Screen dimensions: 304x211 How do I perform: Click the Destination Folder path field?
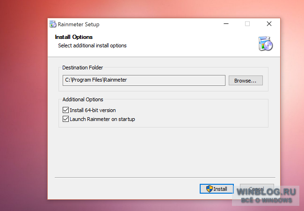click(144, 80)
